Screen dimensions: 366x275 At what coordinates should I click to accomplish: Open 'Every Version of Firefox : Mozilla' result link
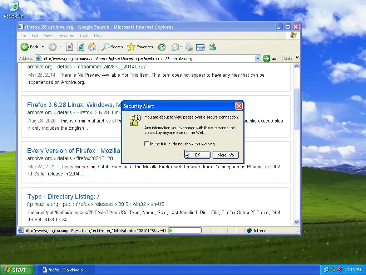point(74,151)
